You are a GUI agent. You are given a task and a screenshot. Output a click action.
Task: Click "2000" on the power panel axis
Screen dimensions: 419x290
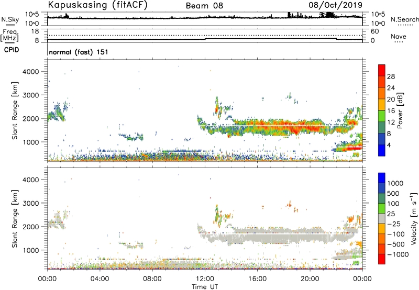point(31,118)
